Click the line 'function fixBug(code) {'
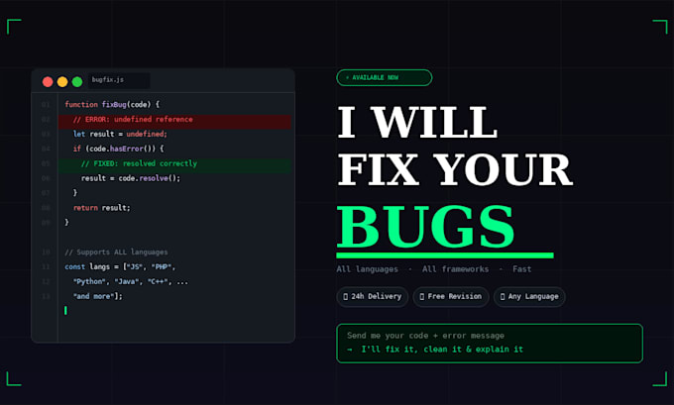This screenshot has width=674, height=405. 112,104
